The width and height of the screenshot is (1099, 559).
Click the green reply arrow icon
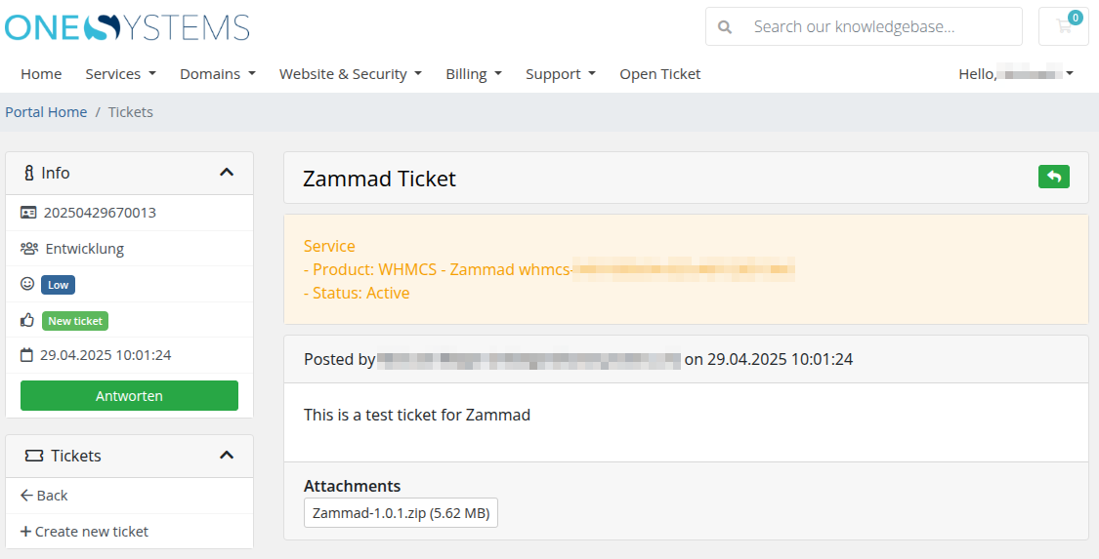1053,177
